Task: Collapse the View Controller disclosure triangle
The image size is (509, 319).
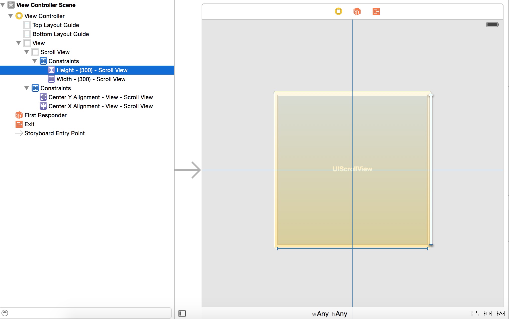Action: [x=11, y=16]
